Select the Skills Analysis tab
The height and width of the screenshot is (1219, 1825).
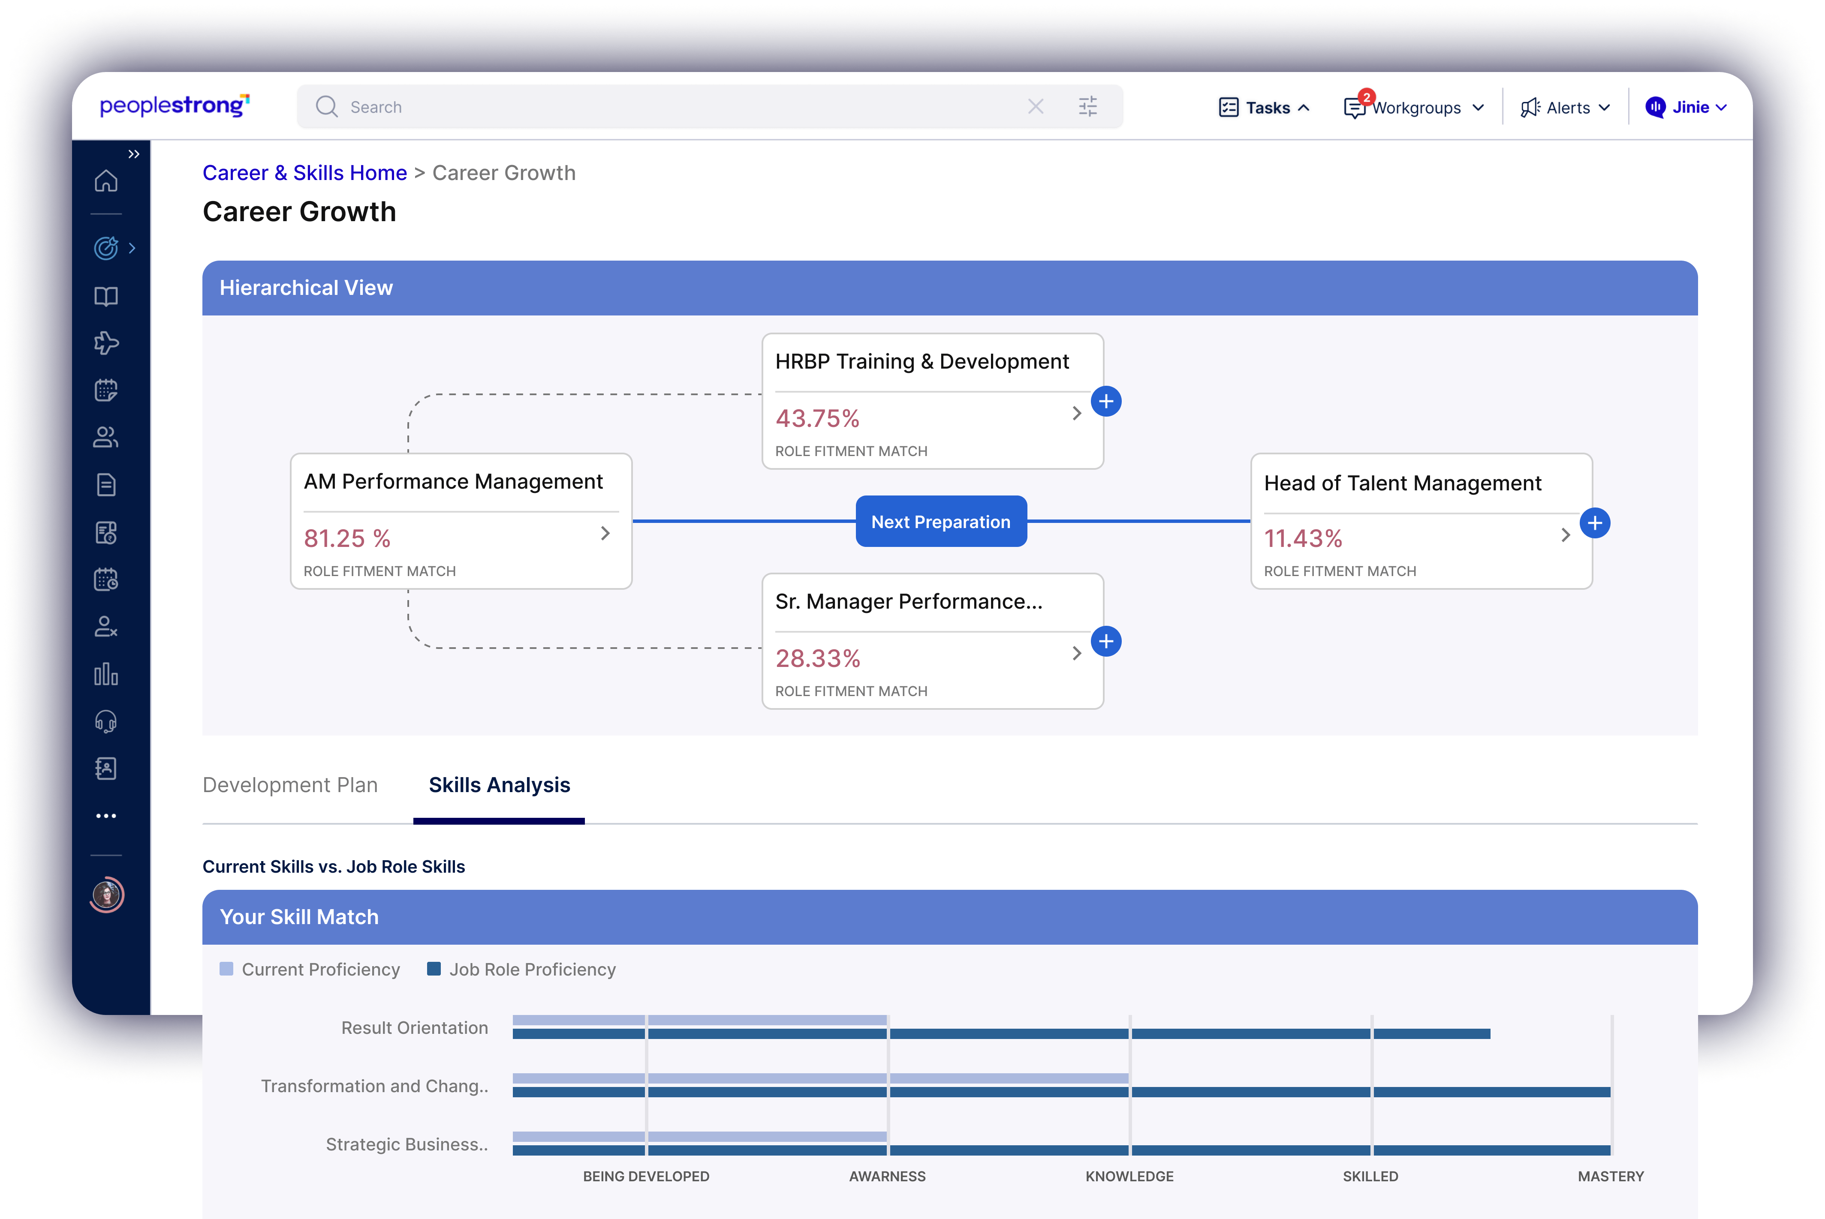(499, 785)
